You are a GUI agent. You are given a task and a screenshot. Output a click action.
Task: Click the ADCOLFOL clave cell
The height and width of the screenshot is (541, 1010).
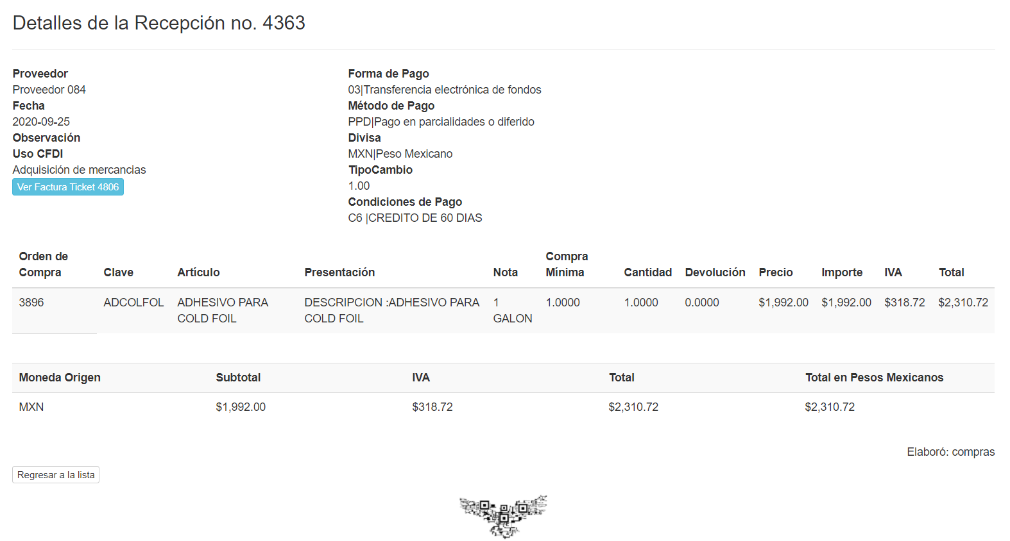click(x=133, y=303)
